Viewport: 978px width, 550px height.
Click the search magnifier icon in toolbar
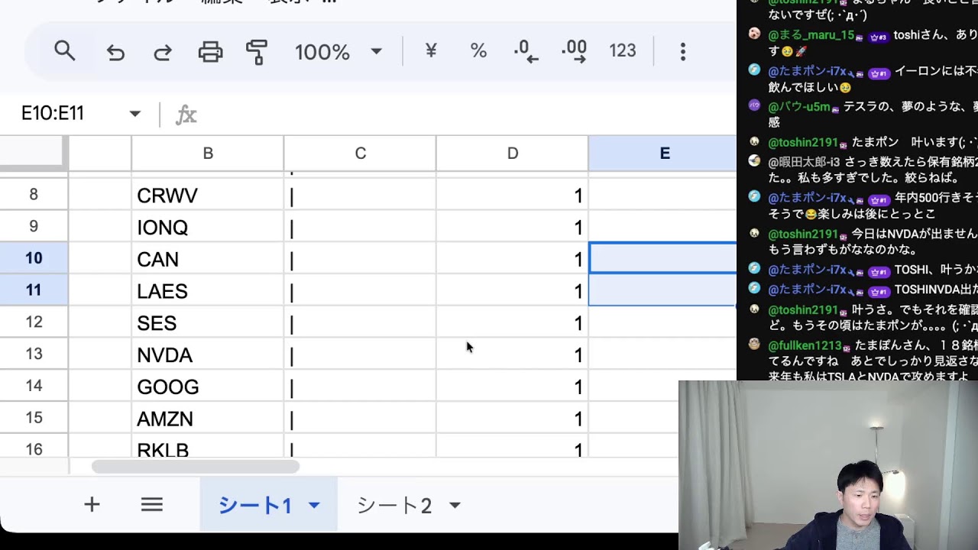pos(65,51)
